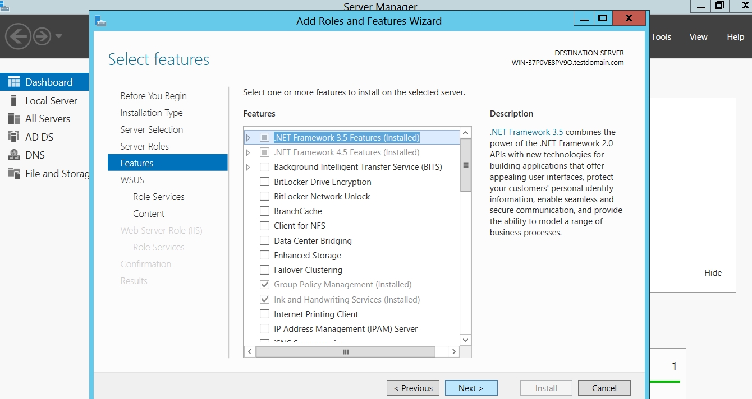Click the All Servers icon

click(14, 118)
